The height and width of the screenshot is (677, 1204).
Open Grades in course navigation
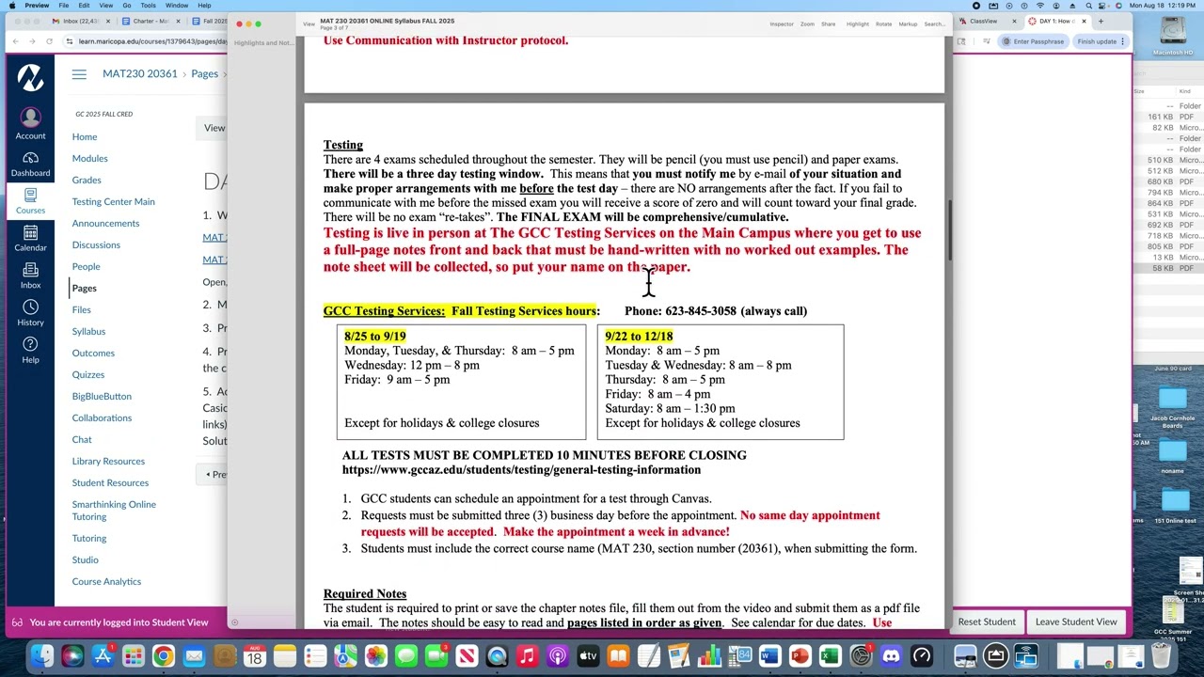[x=87, y=180]
